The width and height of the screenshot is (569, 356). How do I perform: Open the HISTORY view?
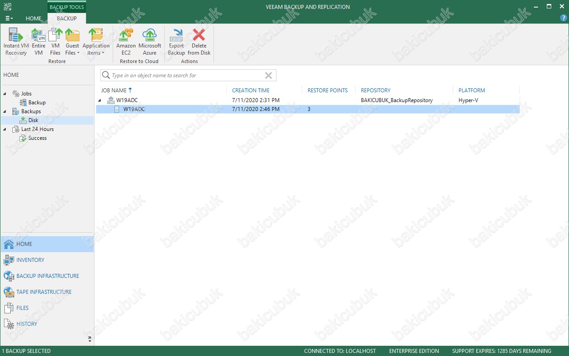tap(47, 324)
